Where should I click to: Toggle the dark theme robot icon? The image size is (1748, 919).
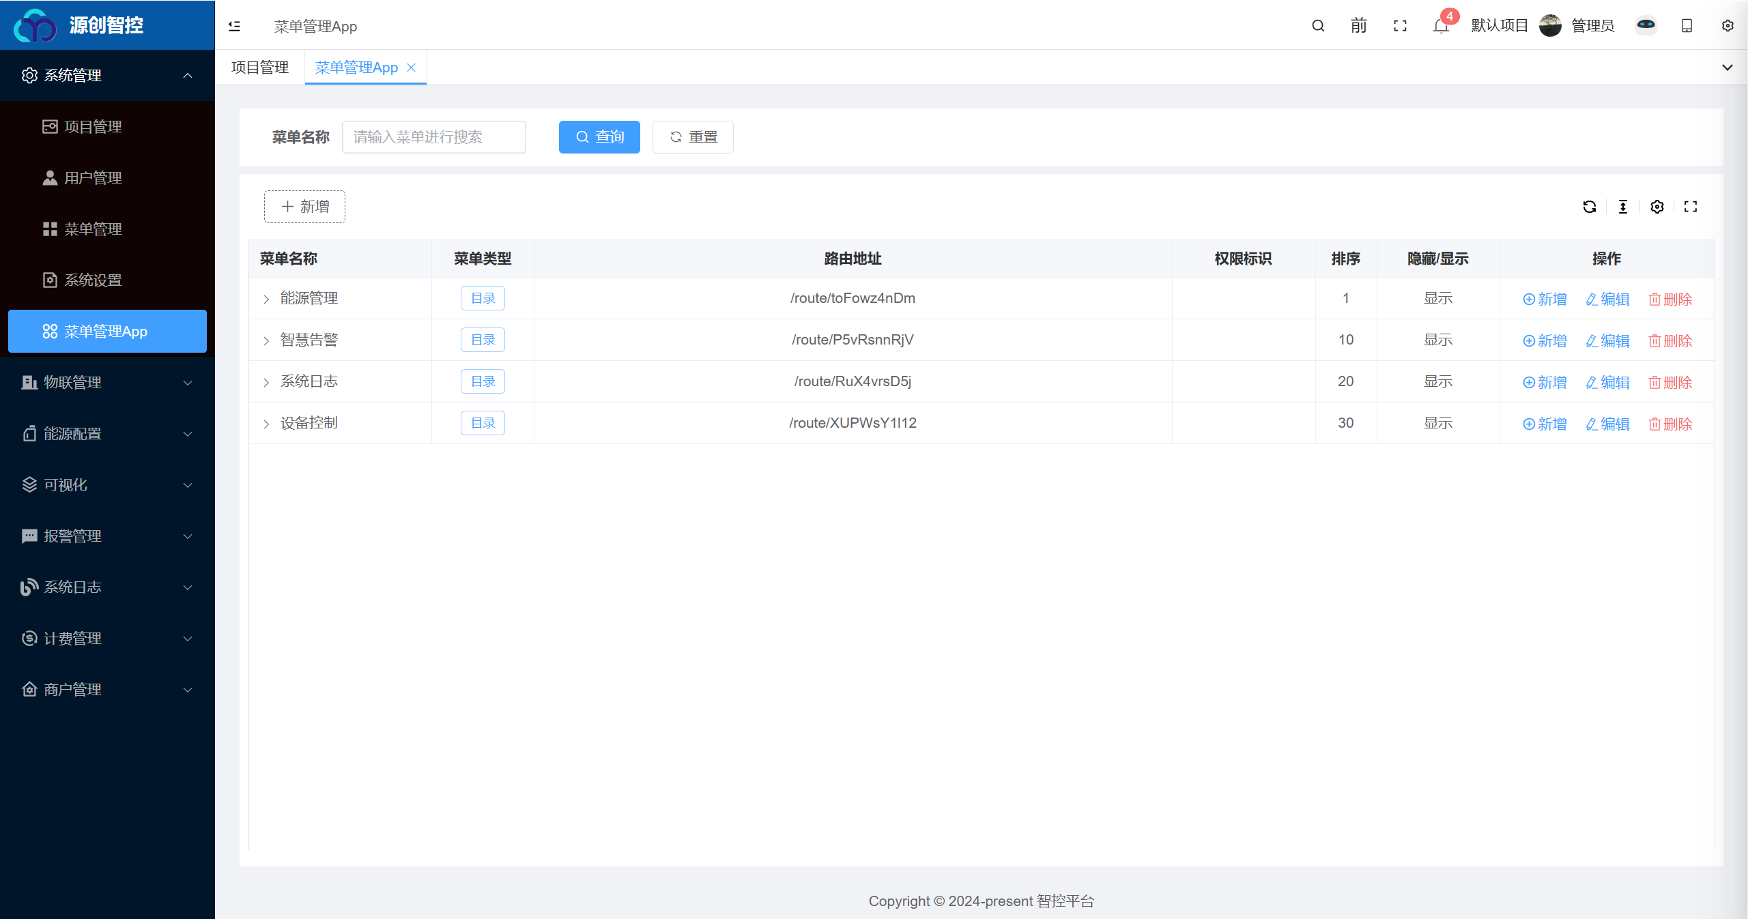(1646, 25)
